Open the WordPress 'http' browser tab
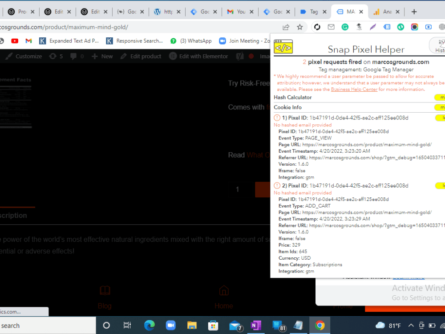The height and width of the screenshot is (334, 445). [x=163, y=12]
